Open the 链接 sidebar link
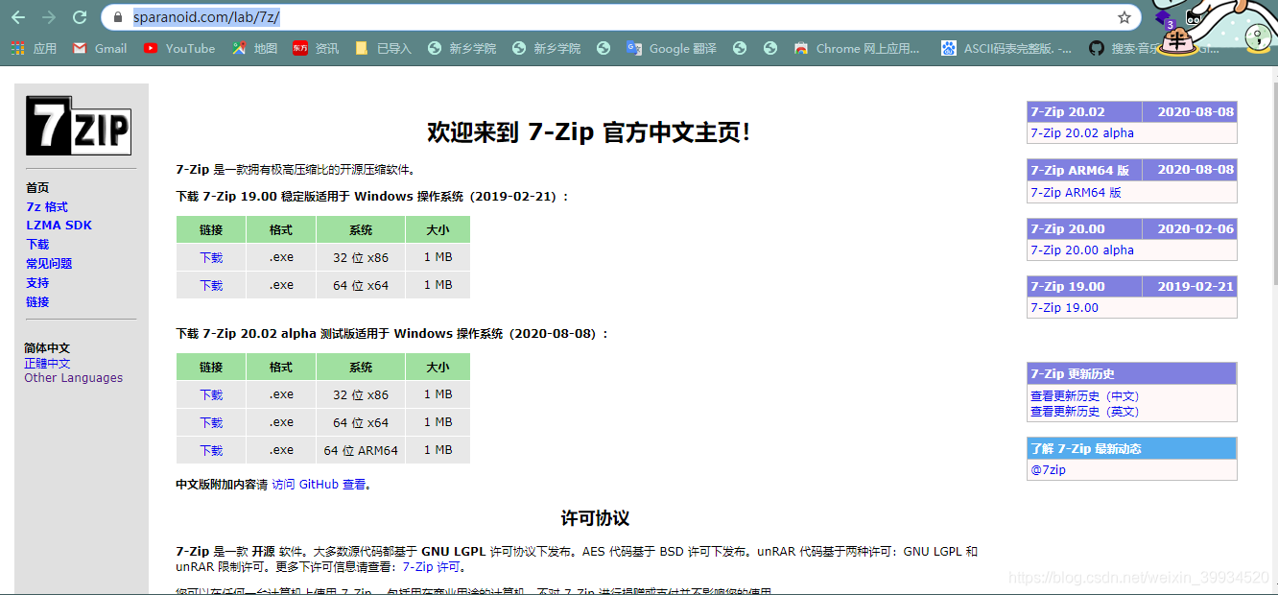 coord(37,301)
